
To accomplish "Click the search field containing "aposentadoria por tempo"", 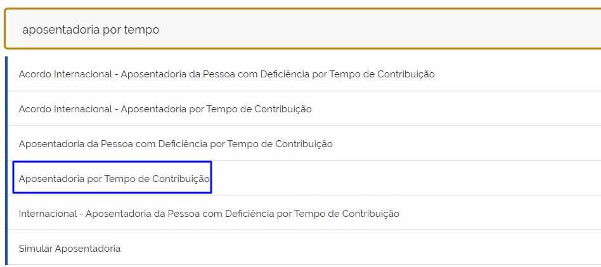I will coord(304,30).
